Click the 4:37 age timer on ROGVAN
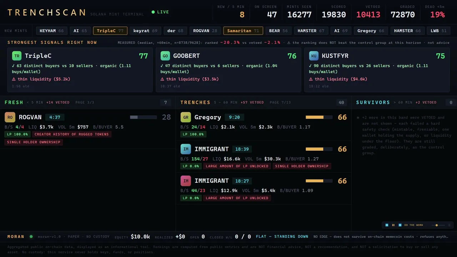This screenshot has height=257, width=457. tap(55, 117)
